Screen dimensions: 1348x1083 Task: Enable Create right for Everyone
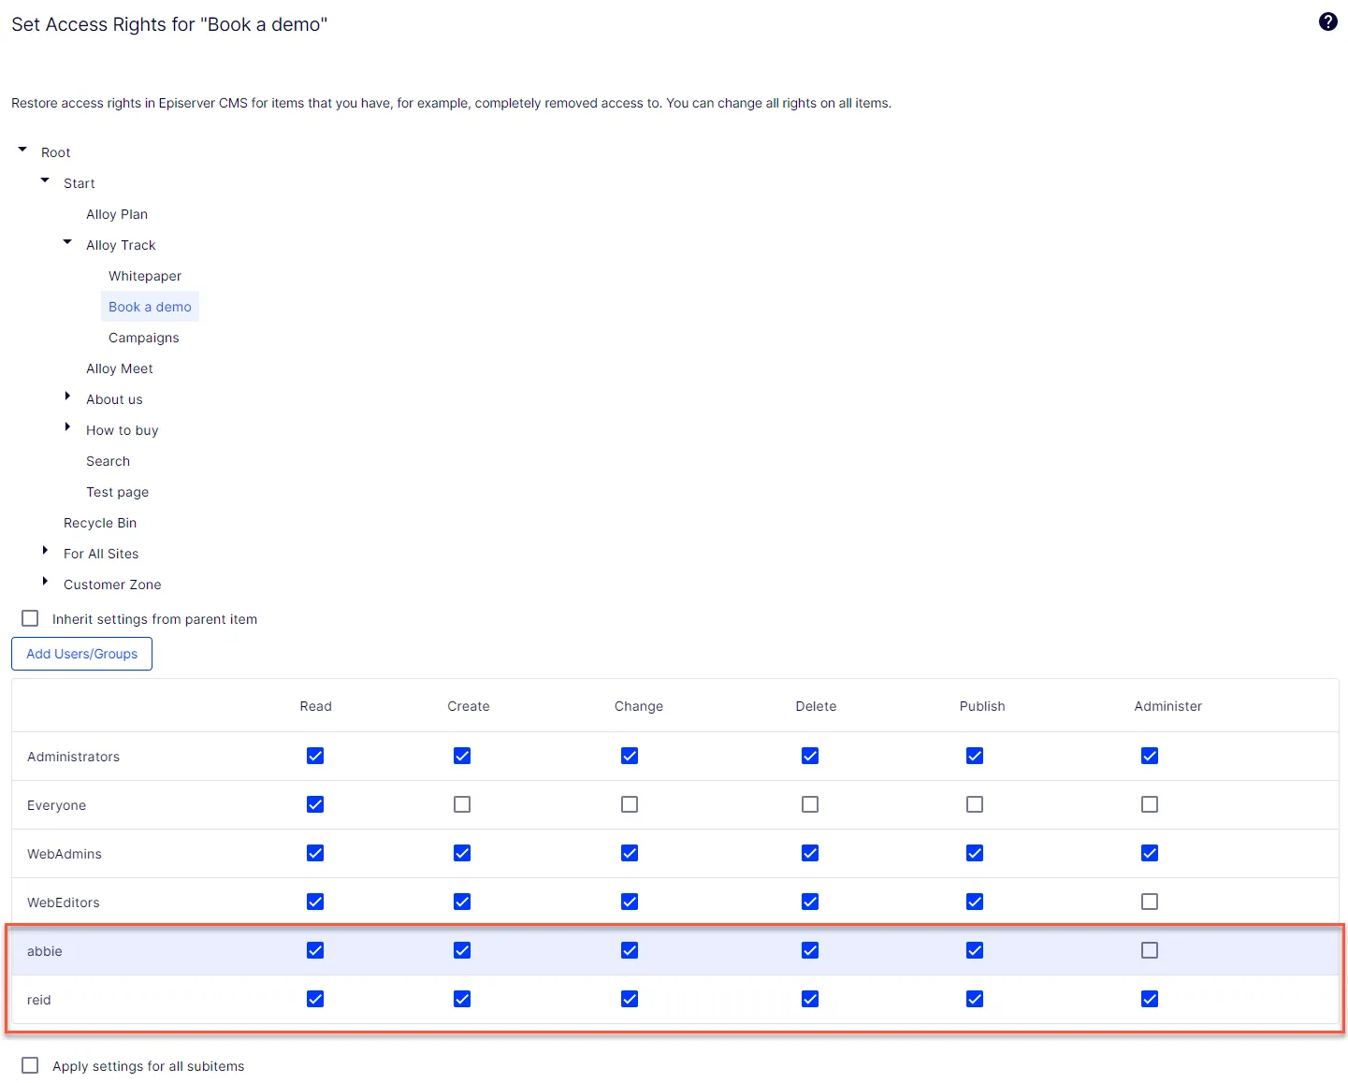click(x=462, y=804)
